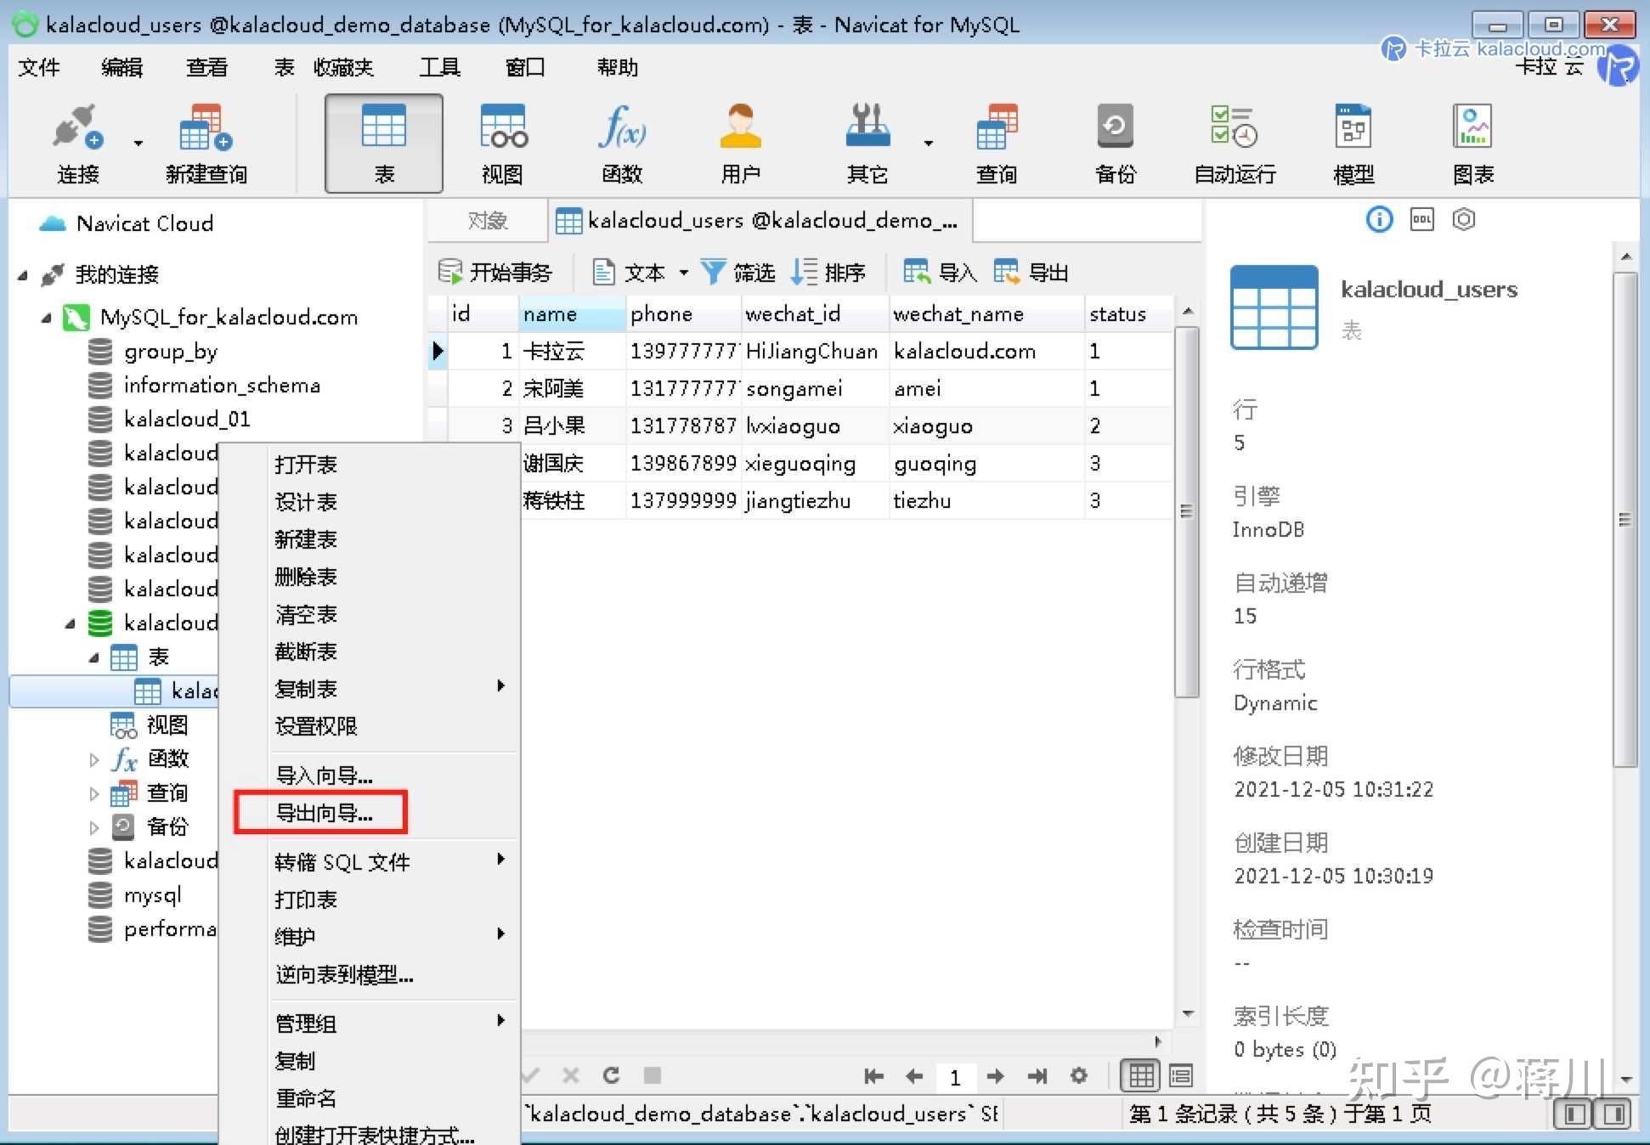Select the 模型 model toolbar icon
Screen dimensions: 1650x1145
coord(1352,143)
